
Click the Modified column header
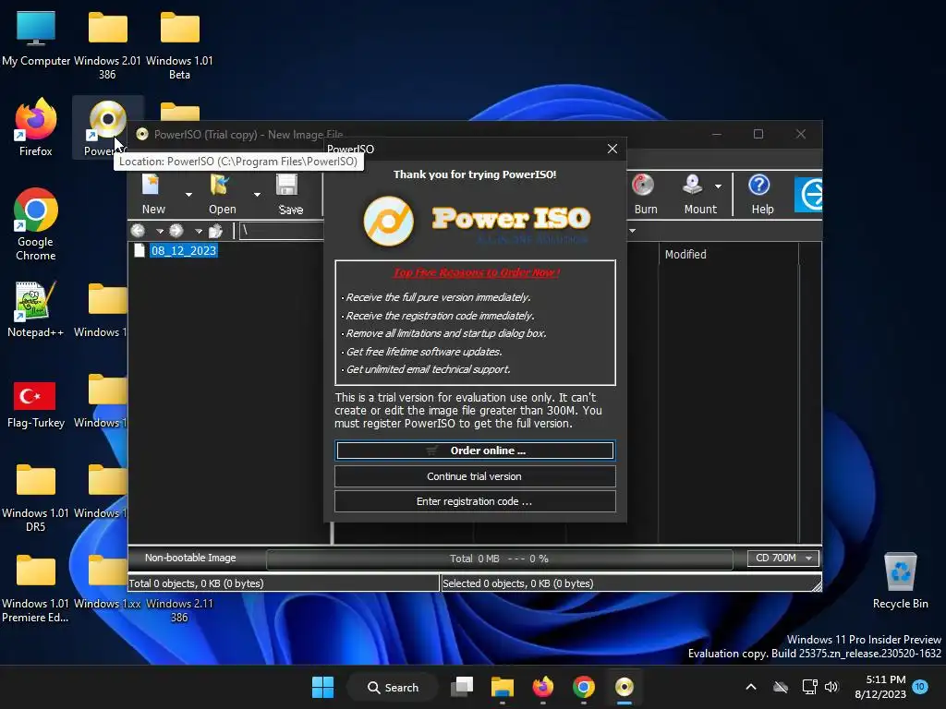685,255
